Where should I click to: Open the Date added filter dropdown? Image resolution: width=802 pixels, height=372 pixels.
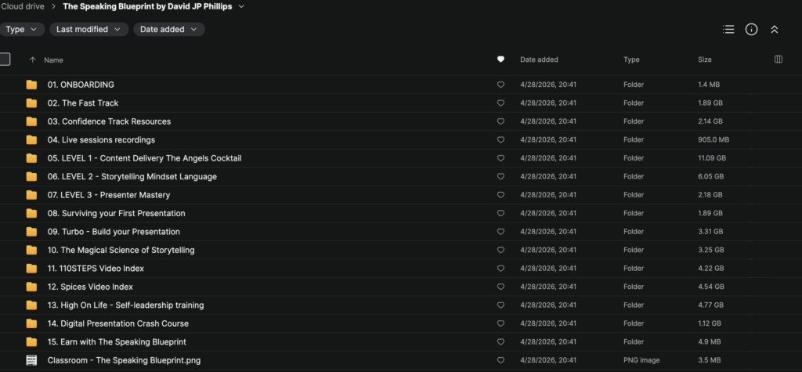point(168,30)
